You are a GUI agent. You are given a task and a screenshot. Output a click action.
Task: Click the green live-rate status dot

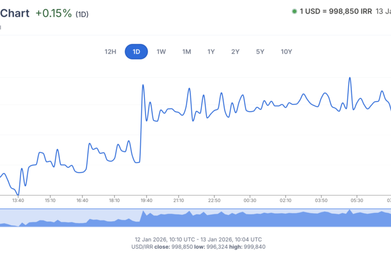(x=295, y=11)
